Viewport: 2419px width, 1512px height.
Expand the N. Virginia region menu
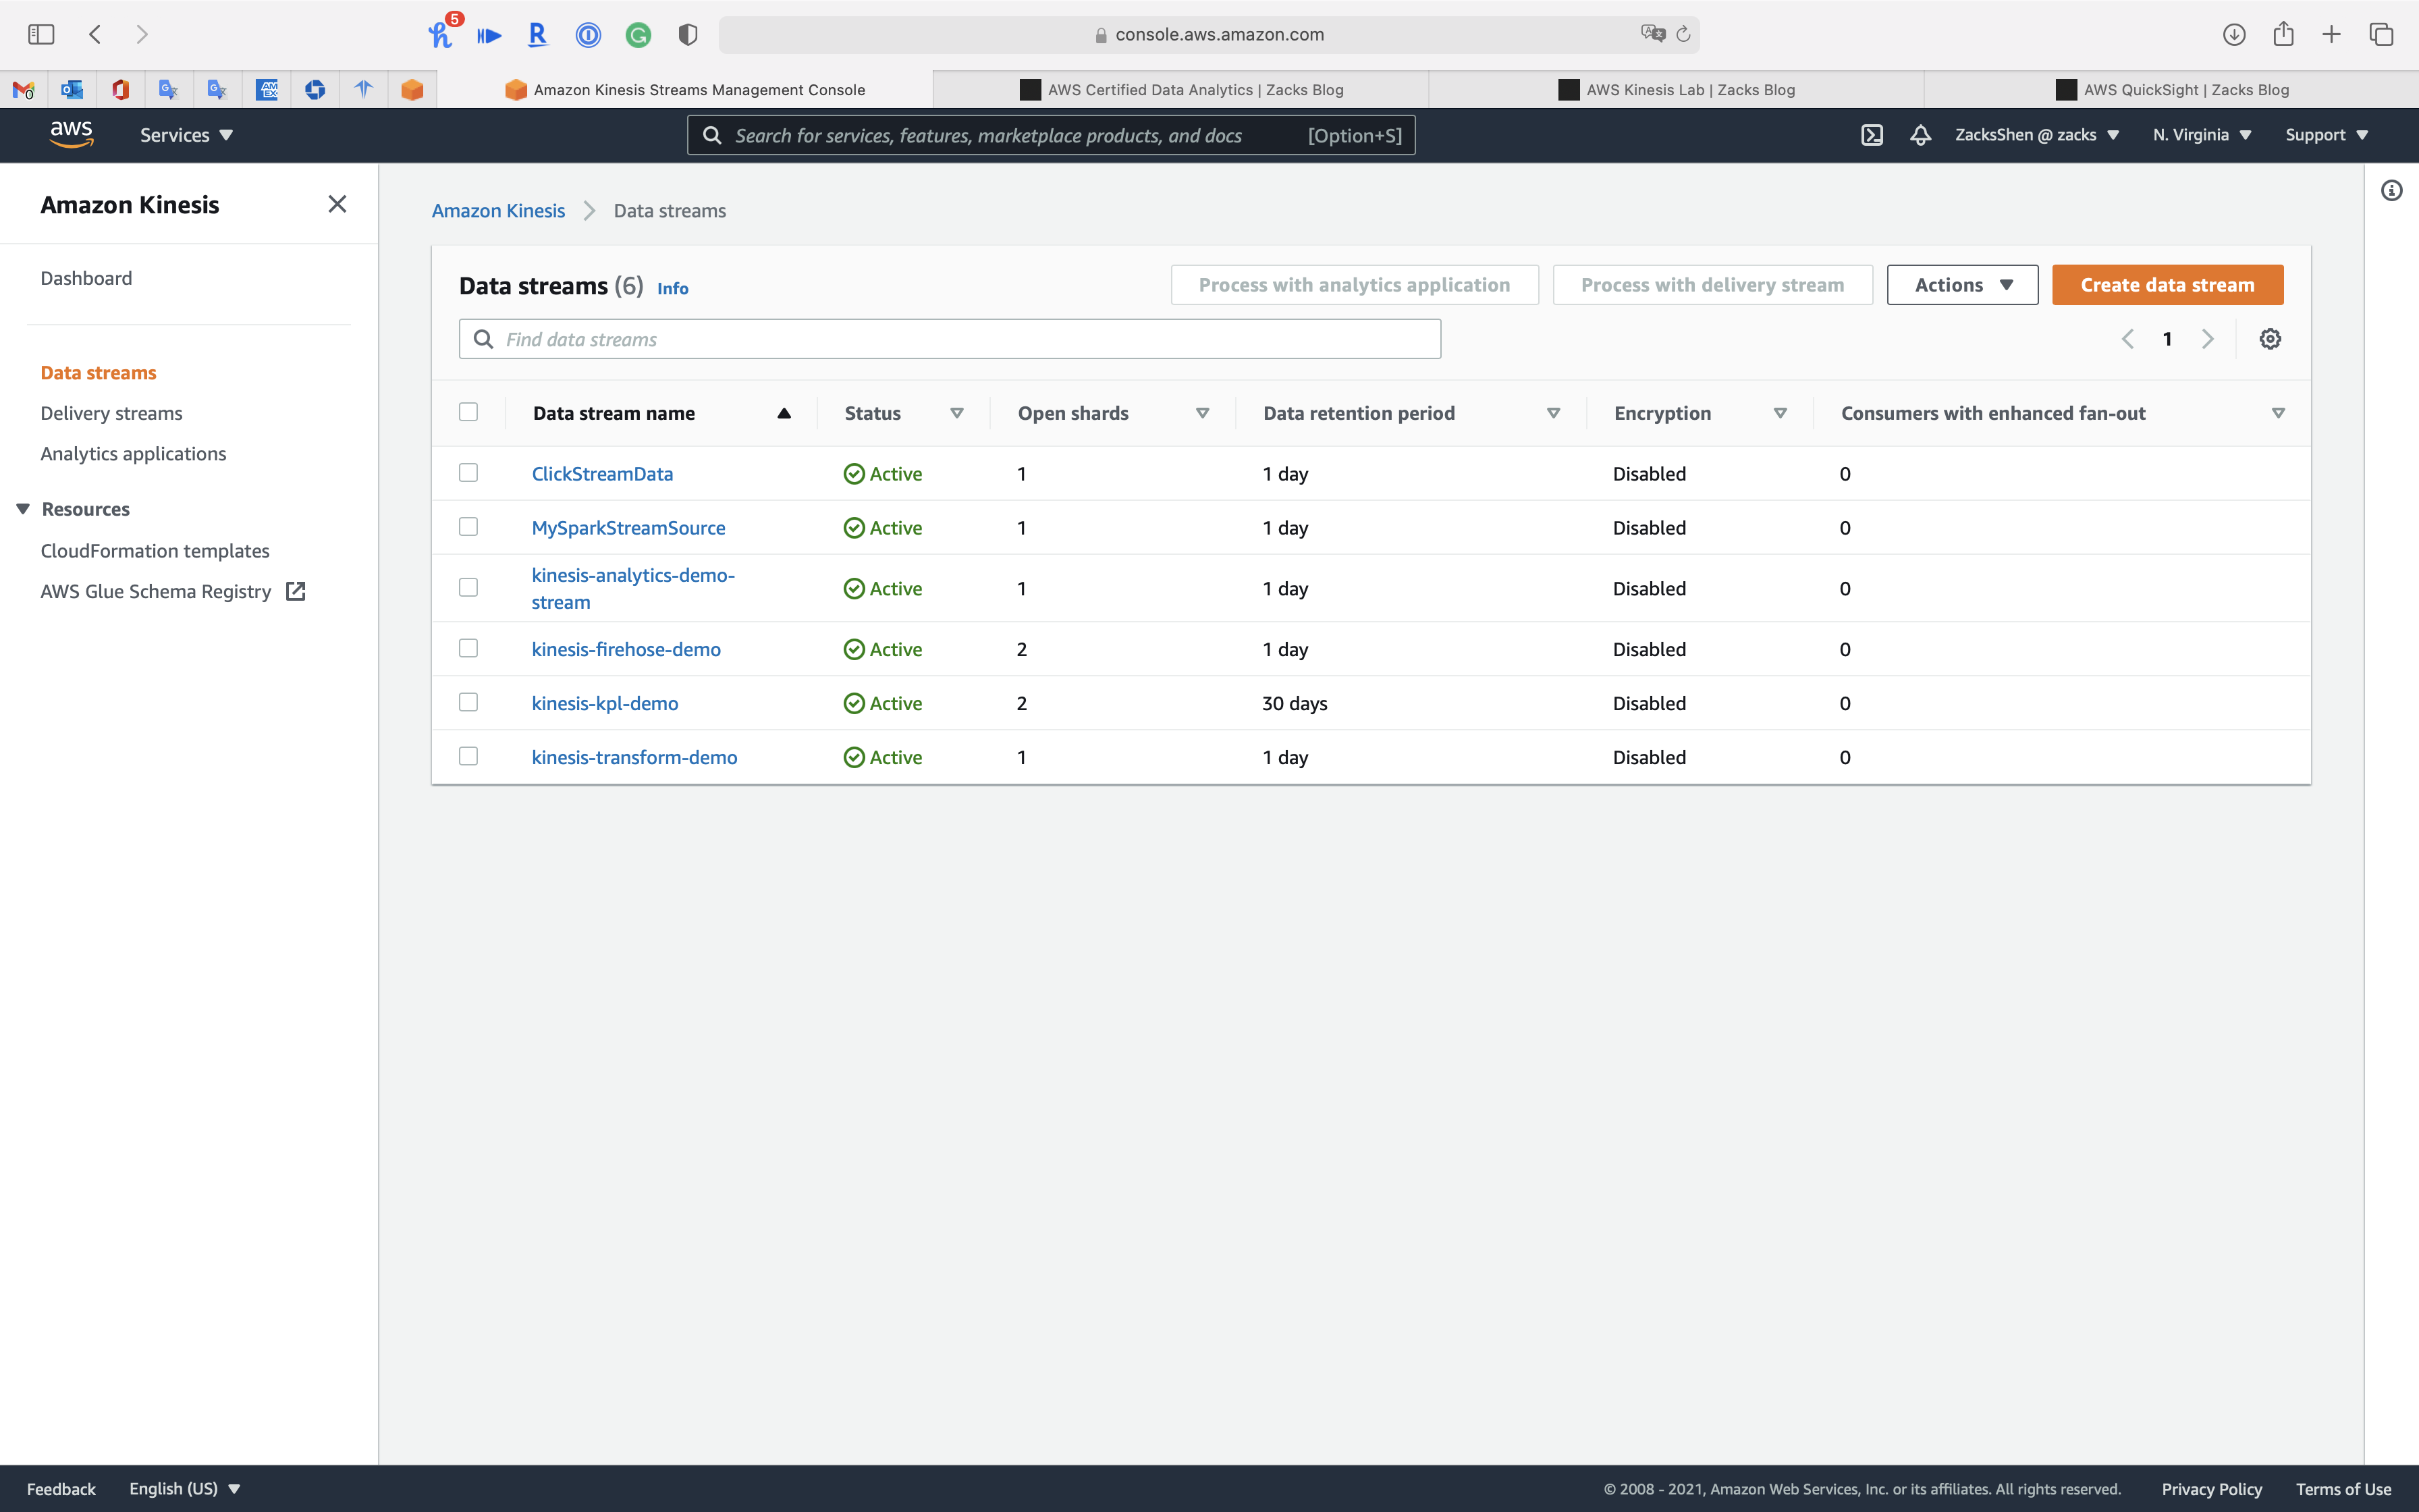pos(2201,135)
